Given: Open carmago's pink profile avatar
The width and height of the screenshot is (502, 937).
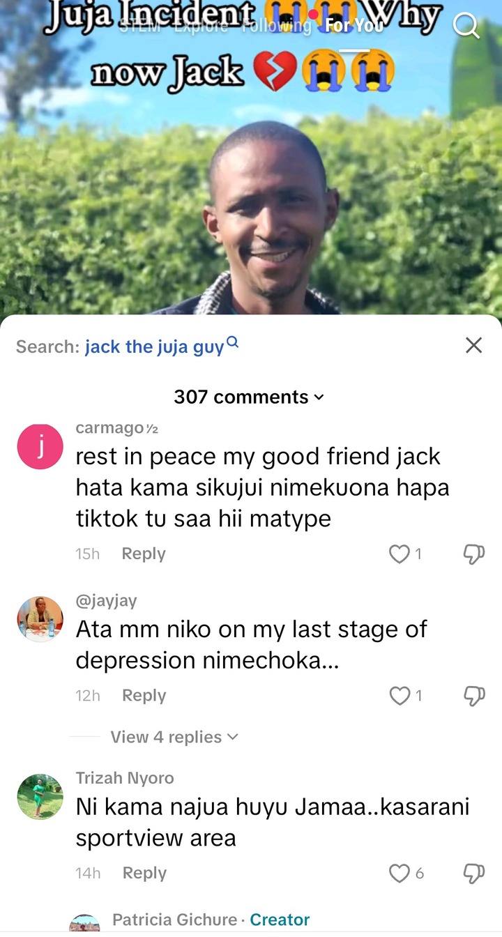Looking at the screenshot, I should pos(40,446).
